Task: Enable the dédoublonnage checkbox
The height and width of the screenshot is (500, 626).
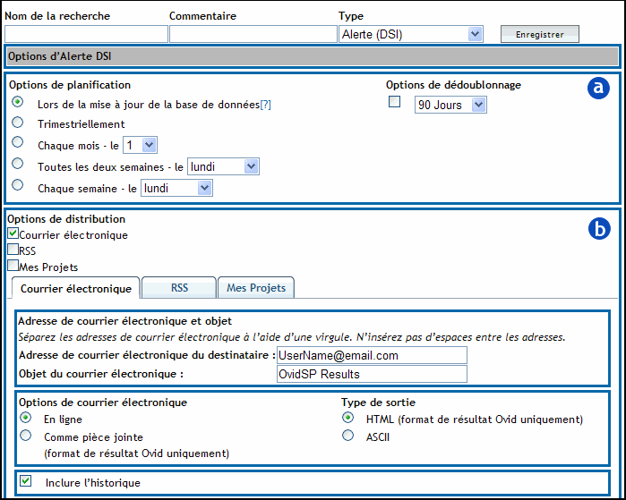Action: pyautogui.click(x=394, y=102)
